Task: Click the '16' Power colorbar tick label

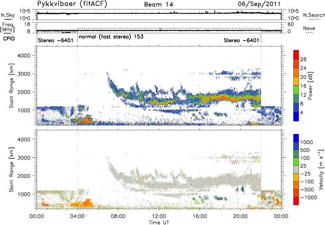Action: click(x=303, y=86)
